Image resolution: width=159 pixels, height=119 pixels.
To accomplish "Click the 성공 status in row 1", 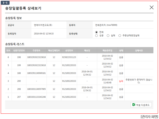I will pyautogui.click(x=121, y=97).
